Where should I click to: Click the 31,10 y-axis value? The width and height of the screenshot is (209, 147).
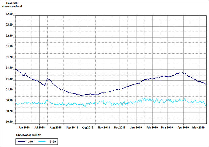coord(9,90)
